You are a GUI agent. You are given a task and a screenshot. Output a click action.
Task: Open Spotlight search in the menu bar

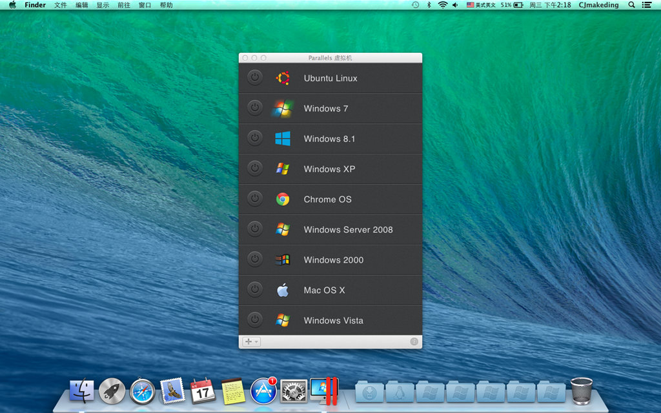pos(631,5)
